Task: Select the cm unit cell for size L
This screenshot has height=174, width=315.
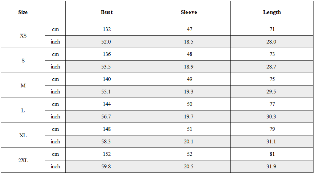Action: [55, 104]
